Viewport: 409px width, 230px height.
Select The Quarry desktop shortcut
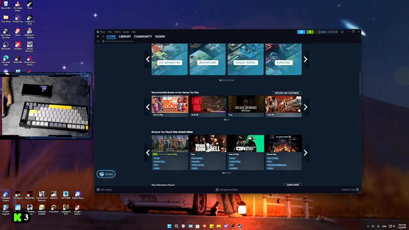click(18, 195)
